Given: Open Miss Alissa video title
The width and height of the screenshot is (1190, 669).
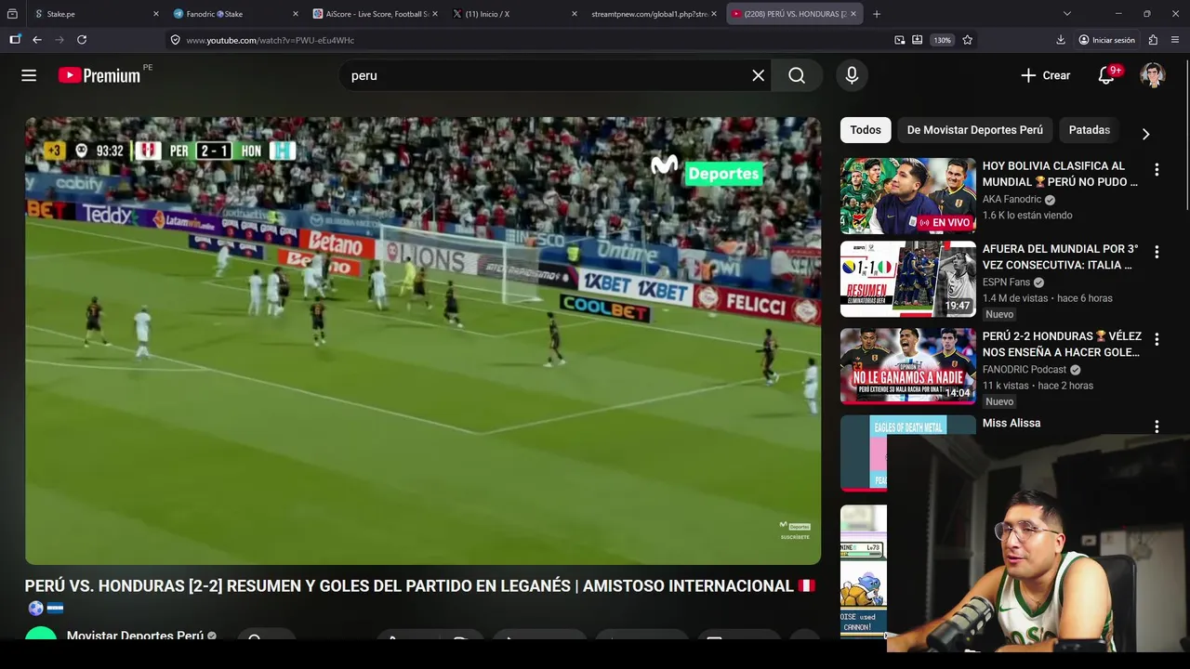Looking at the screenshot, I should 1011,423.
